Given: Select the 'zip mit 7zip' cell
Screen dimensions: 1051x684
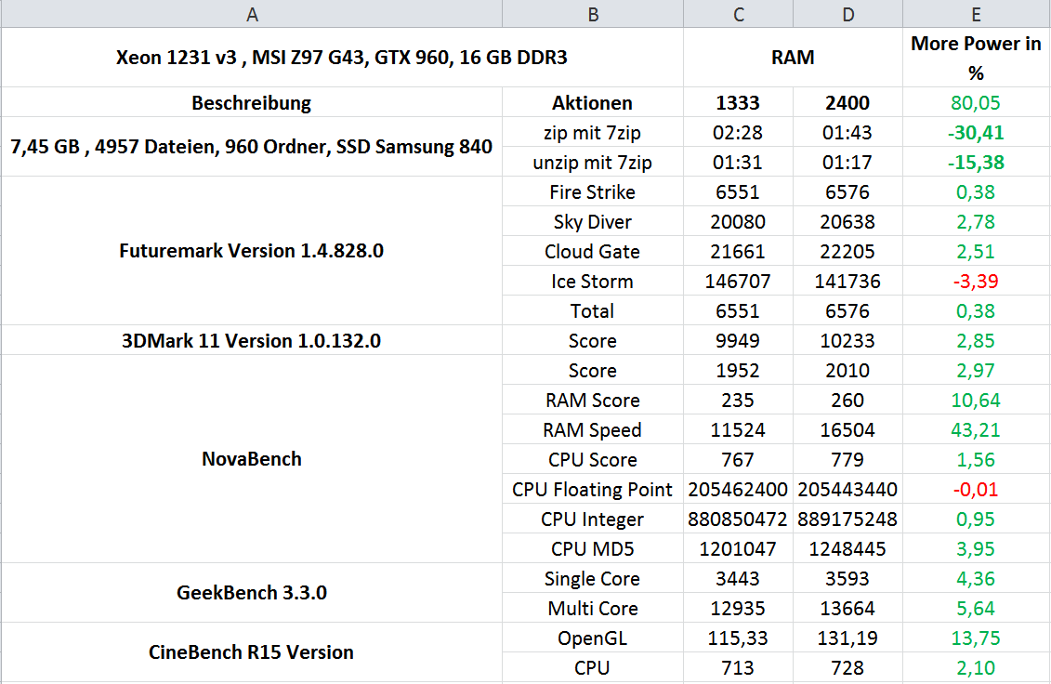Looking at the screenshot, I should 593,133.
